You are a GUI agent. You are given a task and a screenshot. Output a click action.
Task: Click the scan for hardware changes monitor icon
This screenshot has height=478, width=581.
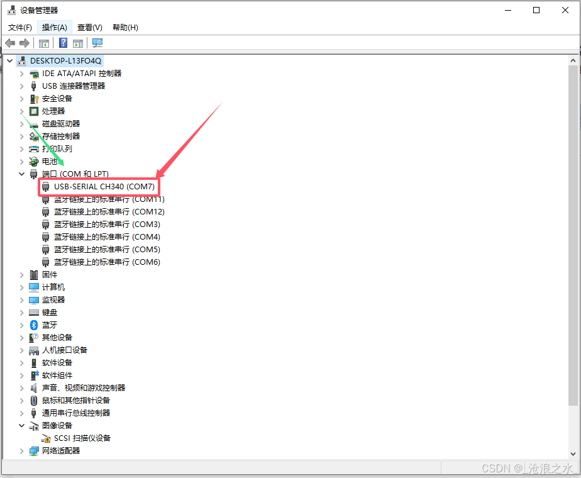tap(97, 43)
